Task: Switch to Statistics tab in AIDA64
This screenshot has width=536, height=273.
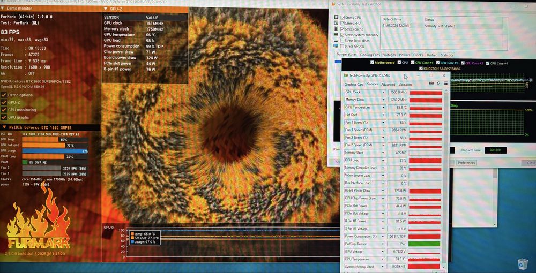Action: (x=447, y=55)
